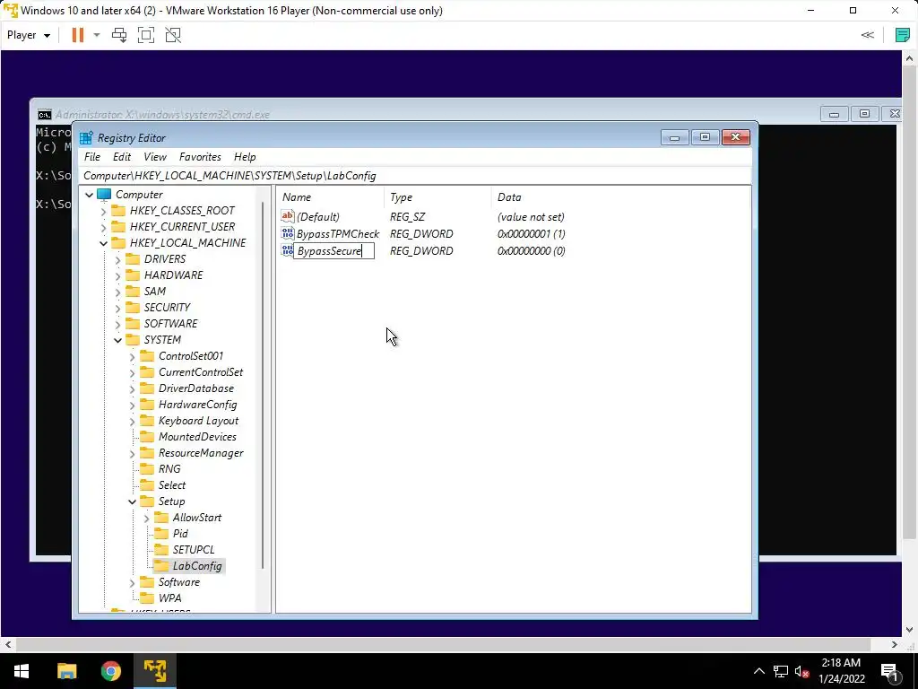
Task: Click the Send Ctrl+Alt+Del toolbar icon
Action: 119,35
